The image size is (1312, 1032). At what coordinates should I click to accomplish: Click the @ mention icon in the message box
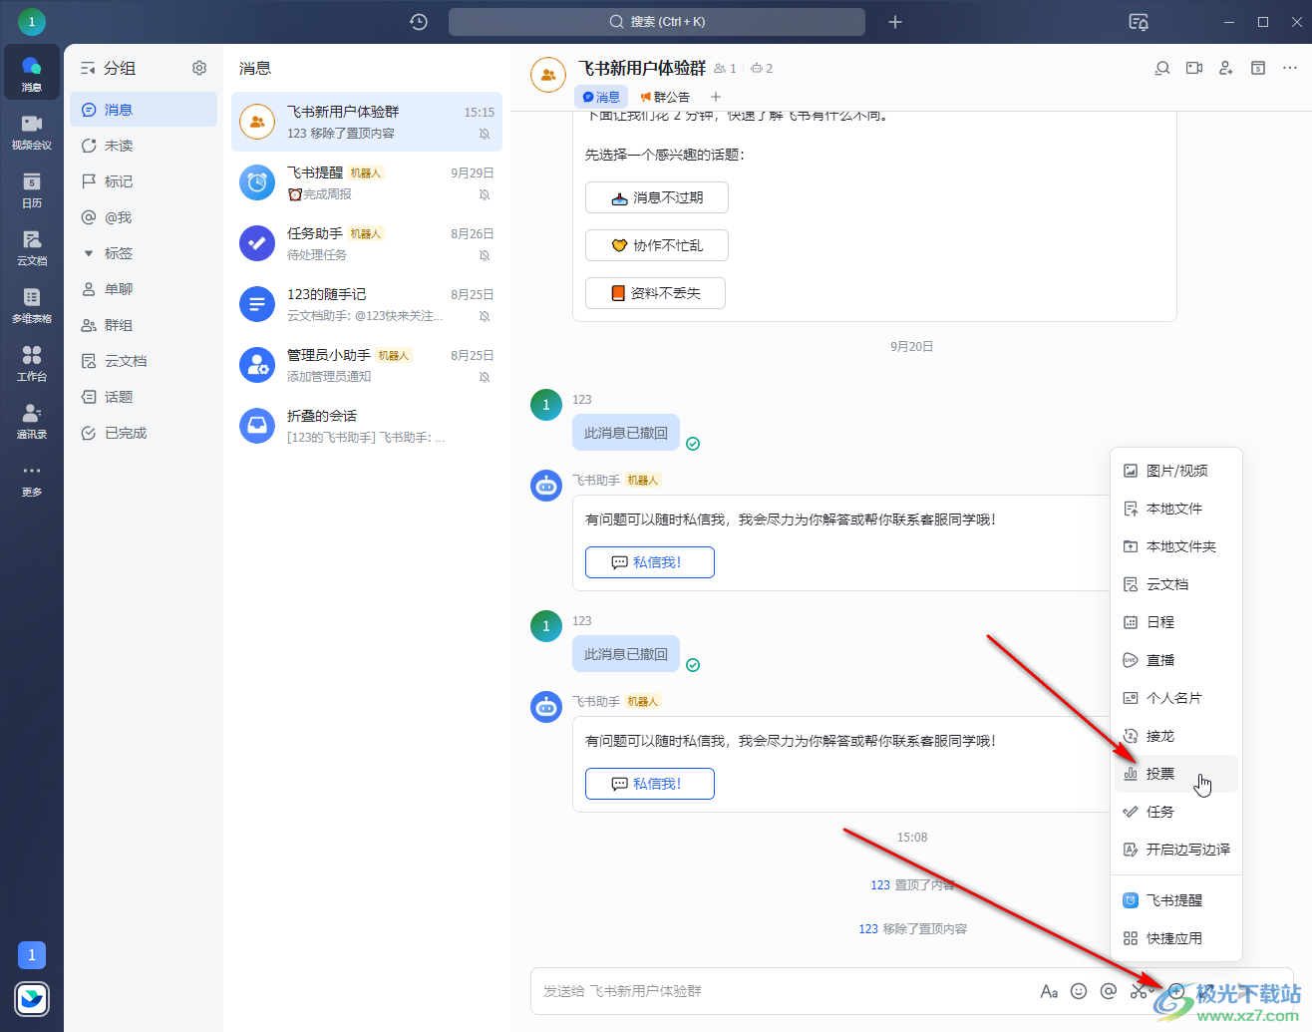(1109, 991)
